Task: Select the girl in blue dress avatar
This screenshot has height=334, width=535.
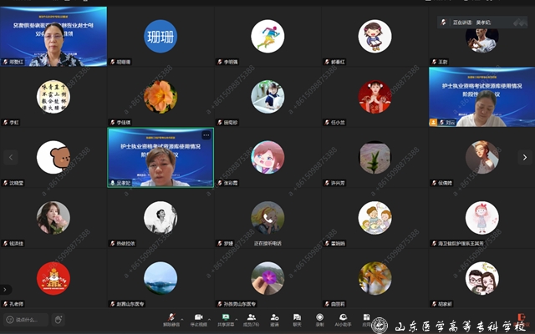Action: click(267, 97)
